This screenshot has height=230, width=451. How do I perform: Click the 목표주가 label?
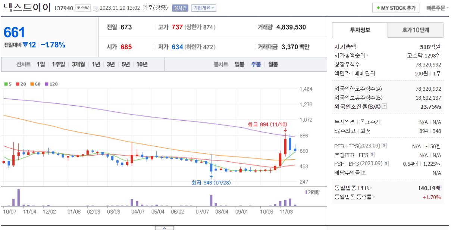point(370,122)
